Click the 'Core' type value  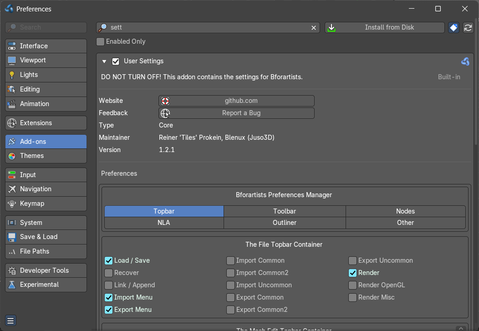(x=166, y=125)
